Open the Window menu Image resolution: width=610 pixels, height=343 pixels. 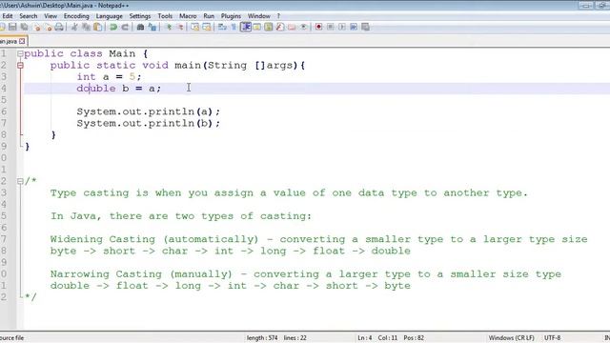[258, 16]
